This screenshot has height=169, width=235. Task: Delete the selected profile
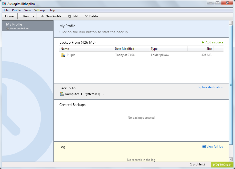(91, 16)
